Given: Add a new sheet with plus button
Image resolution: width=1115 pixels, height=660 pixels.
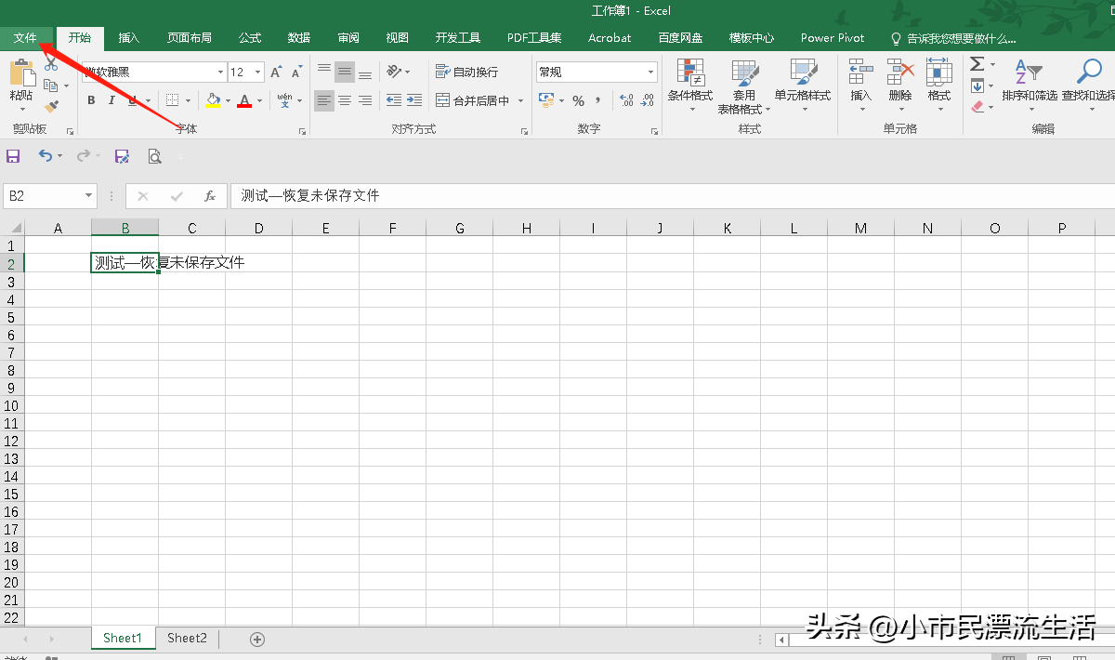Looking at the screenshot, I should (257, 639).
